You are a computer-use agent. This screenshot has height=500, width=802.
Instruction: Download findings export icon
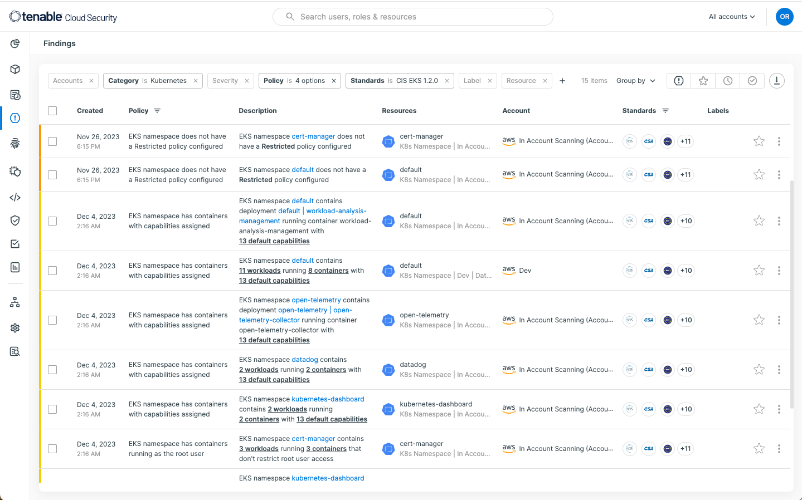pos(776,81)
